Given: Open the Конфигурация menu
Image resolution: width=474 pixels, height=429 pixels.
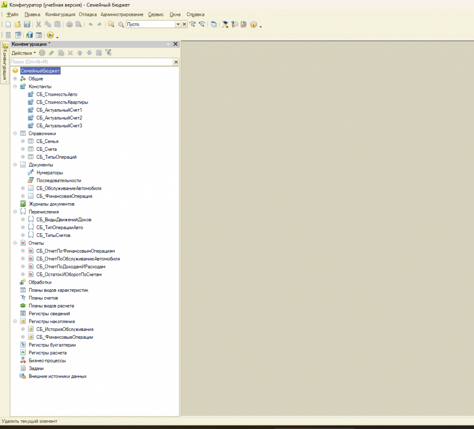Looking at the screenshot, I should click(x=60, y=14).
